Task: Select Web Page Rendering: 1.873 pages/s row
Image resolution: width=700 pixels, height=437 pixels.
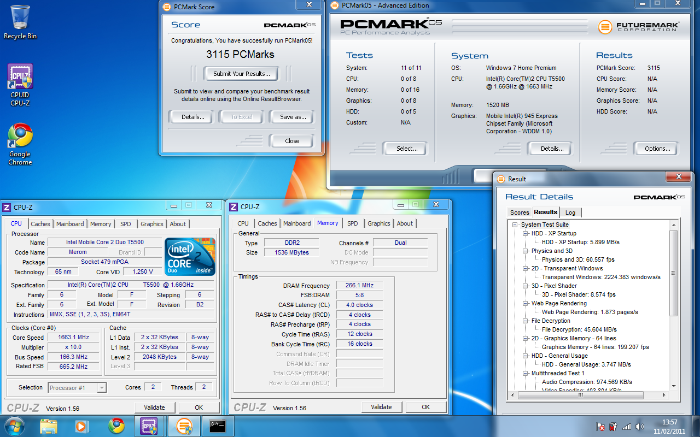Action: 590,312
